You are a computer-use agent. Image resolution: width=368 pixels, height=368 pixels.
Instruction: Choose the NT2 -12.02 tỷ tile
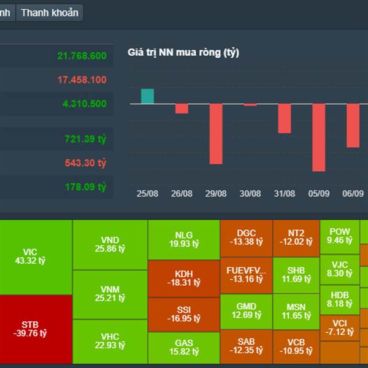tap(296, 238)
